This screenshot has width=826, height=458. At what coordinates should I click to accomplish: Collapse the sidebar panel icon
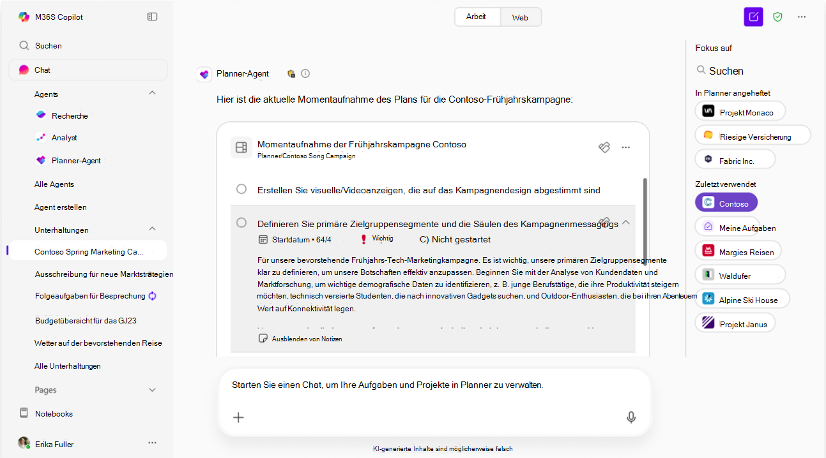152,17
